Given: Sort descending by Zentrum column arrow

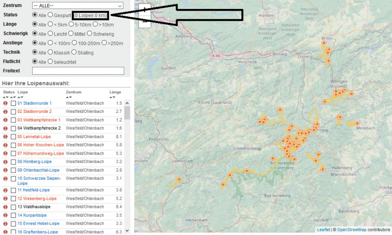Looking at the screenshot, I should [x=70, y=97].
